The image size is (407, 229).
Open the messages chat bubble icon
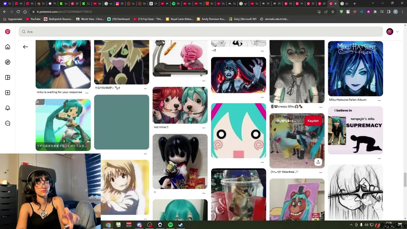(8, 123)
